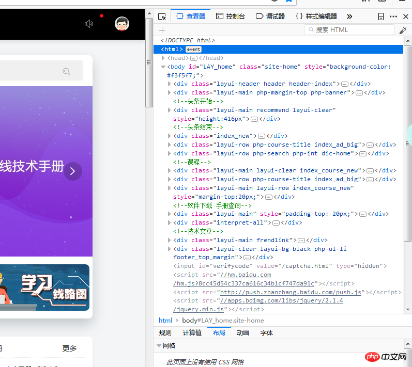Select the DOCTYPE html line
The width and height of the screenshot is (412, 367).
click(188, 40)
